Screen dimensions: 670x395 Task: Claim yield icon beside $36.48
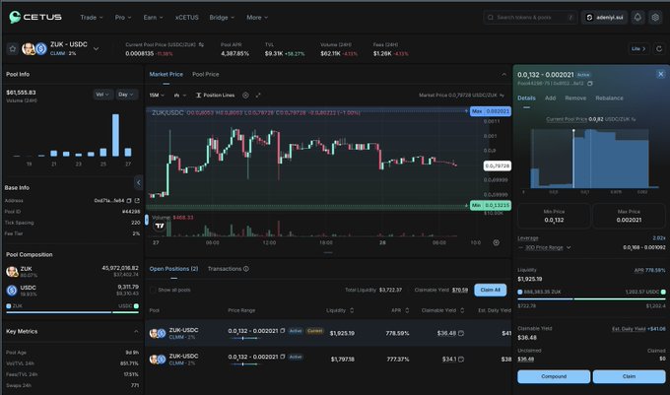461,333
